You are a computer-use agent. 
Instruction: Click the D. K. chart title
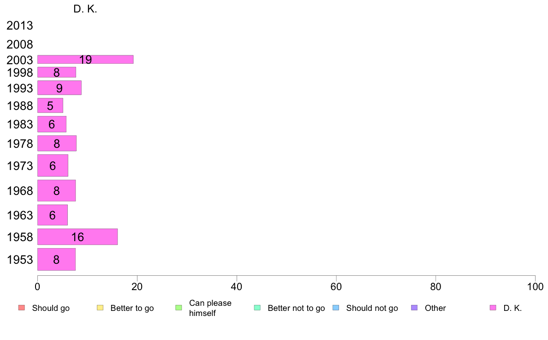click(x=85, y=9)
